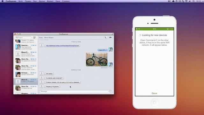Screen dimensions: 204x115
Task: Open the Wi-Fi menu in the menu bar
Action: 186,1
